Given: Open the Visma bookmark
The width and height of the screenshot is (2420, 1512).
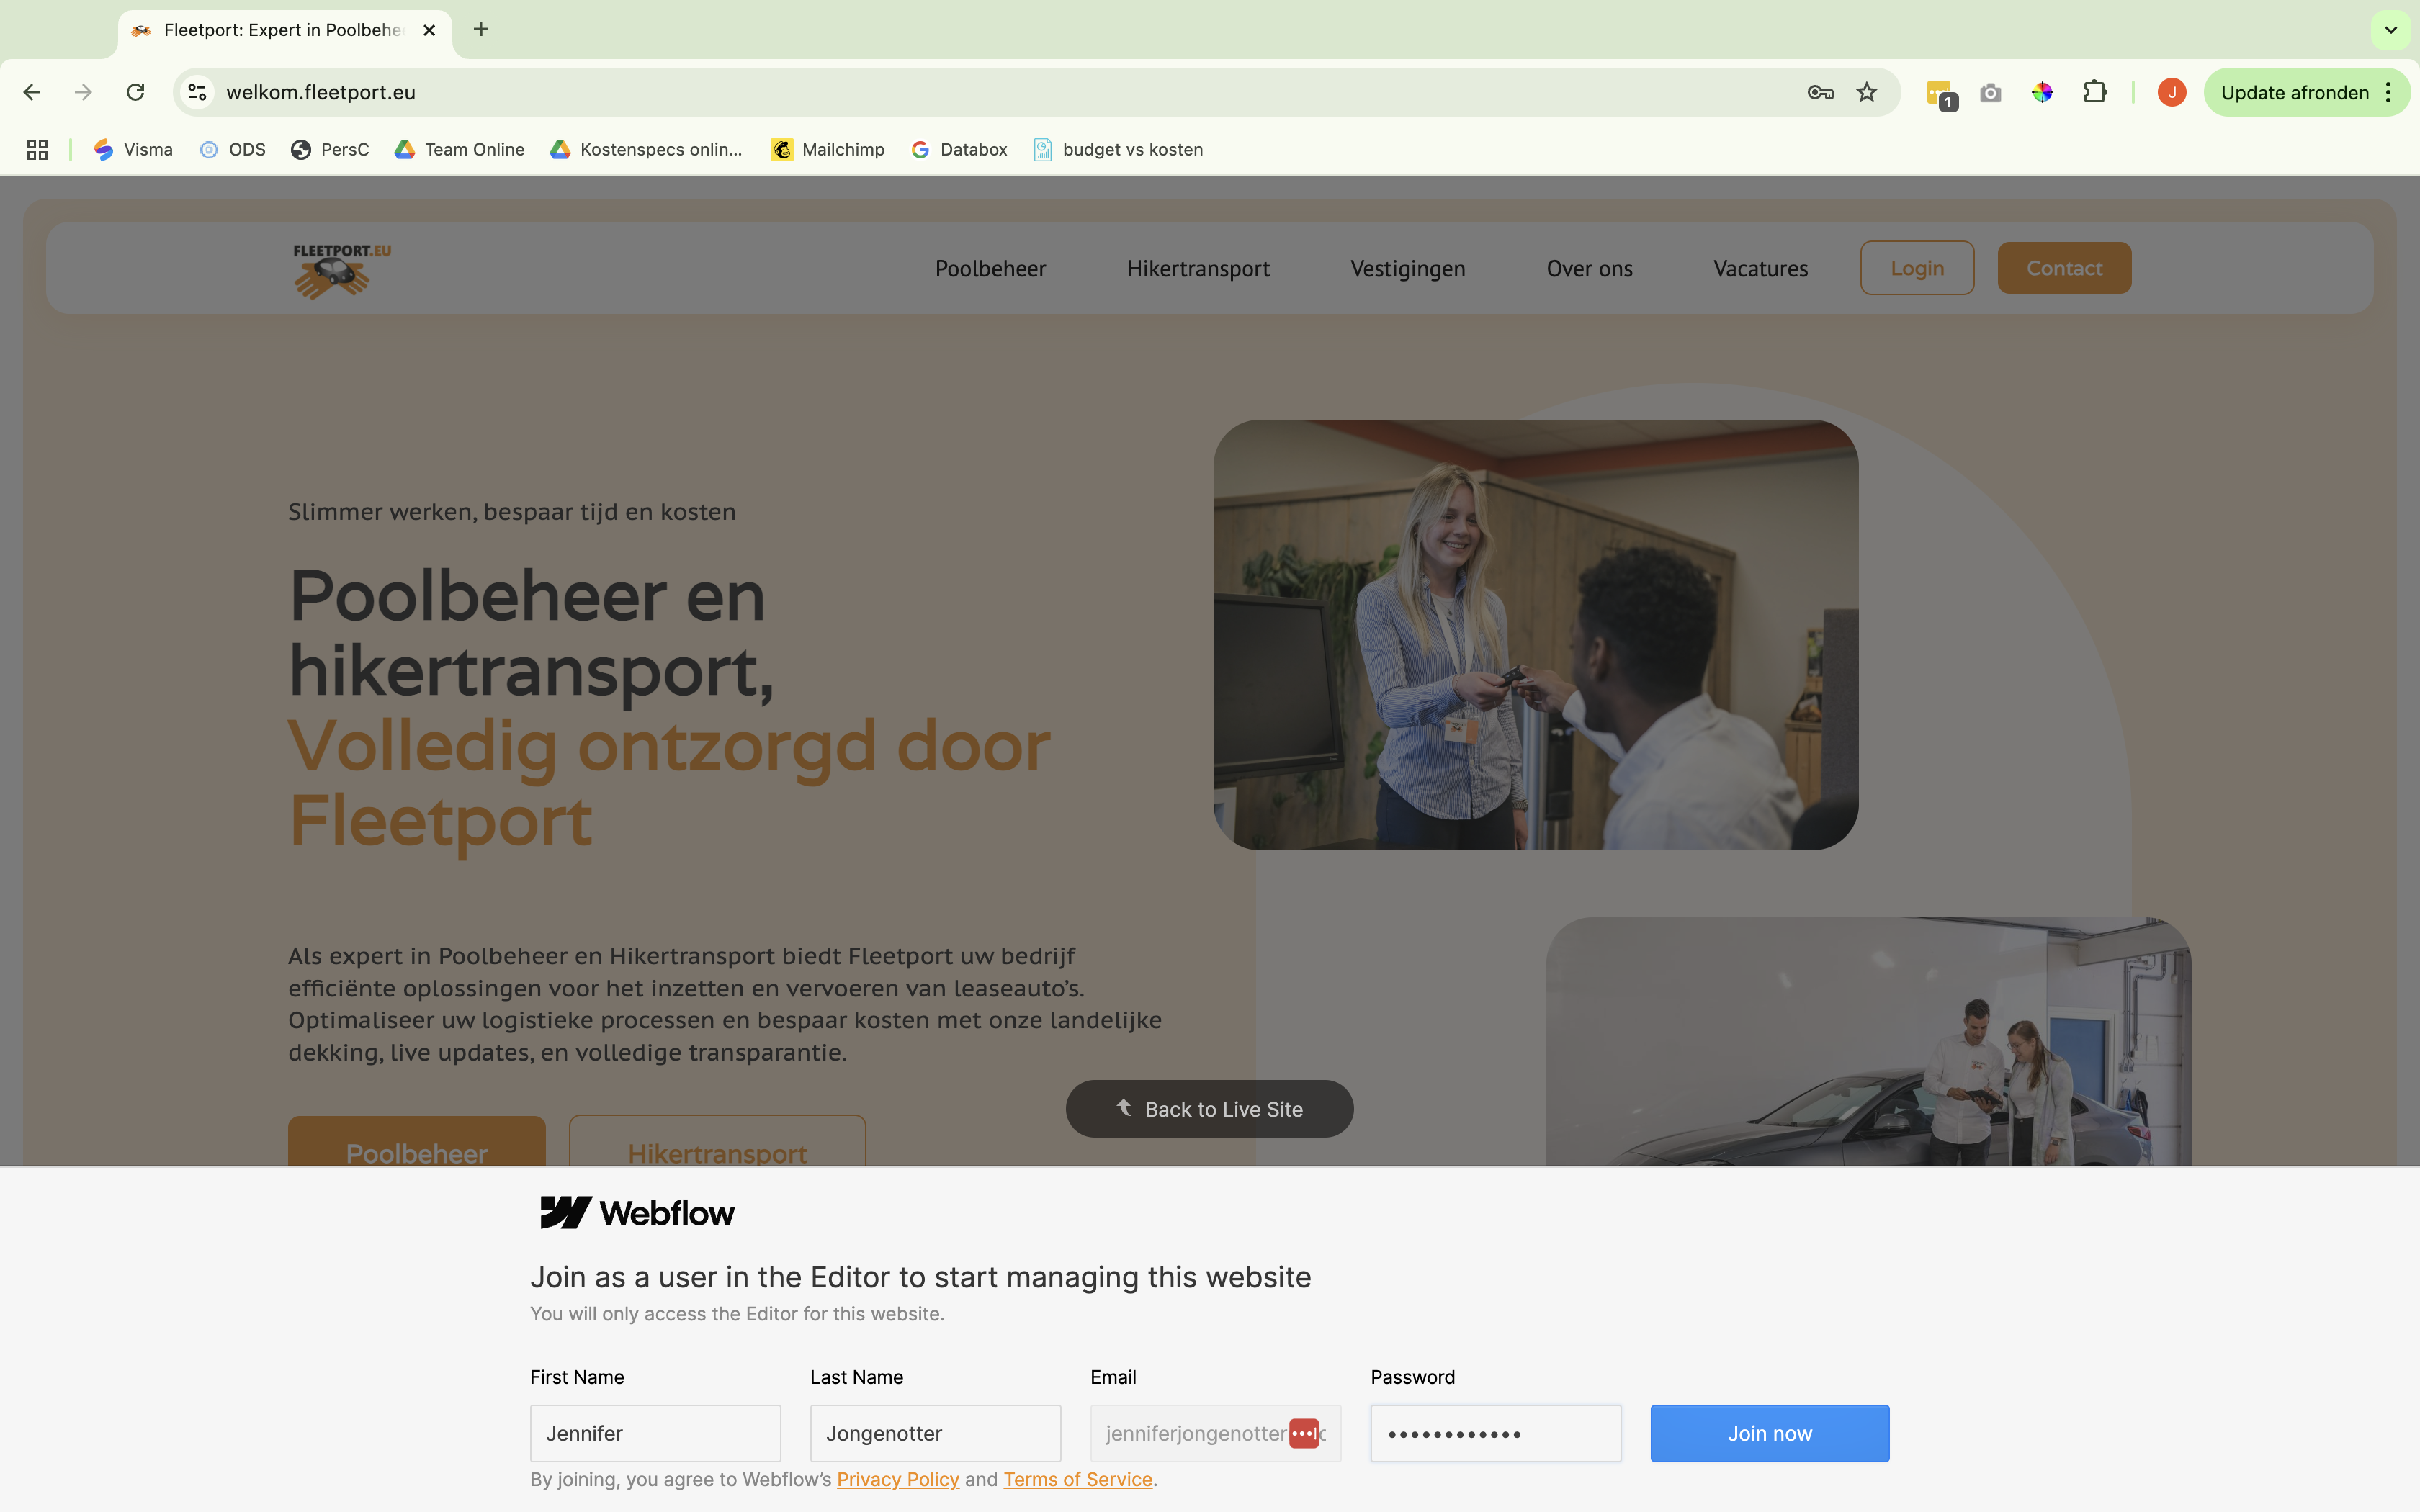Looking at the screenshot, I should 133,150.
